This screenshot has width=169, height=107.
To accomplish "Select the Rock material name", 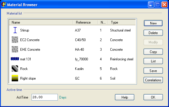I will coord(24,69).
